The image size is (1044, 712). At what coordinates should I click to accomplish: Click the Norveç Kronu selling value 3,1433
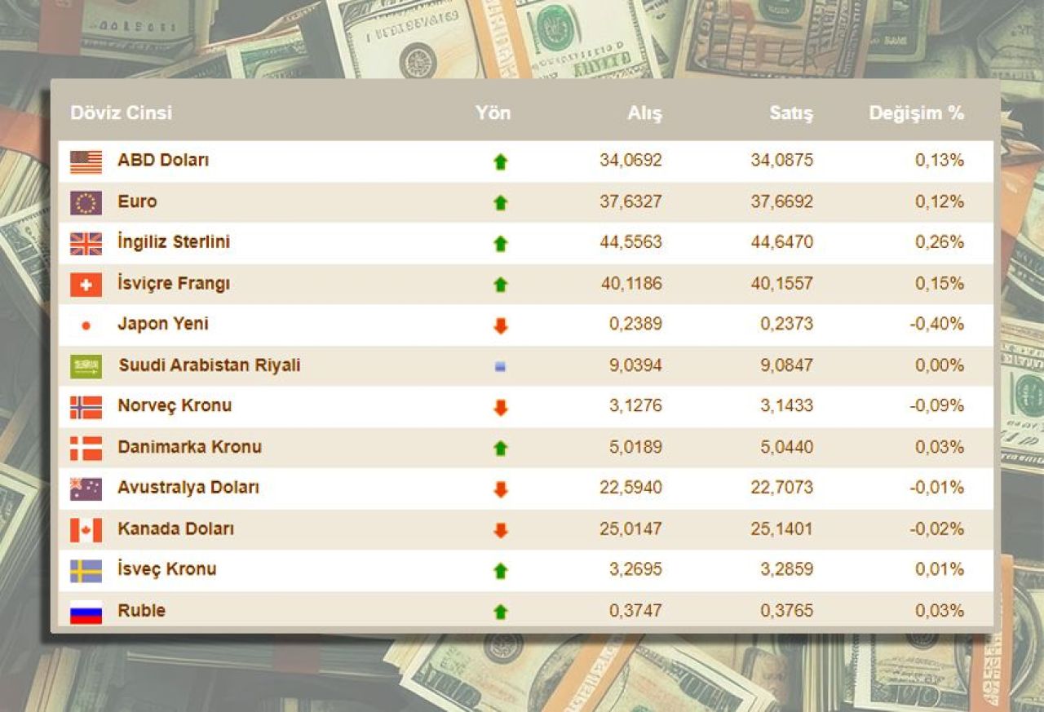click(x=786, y=405)
